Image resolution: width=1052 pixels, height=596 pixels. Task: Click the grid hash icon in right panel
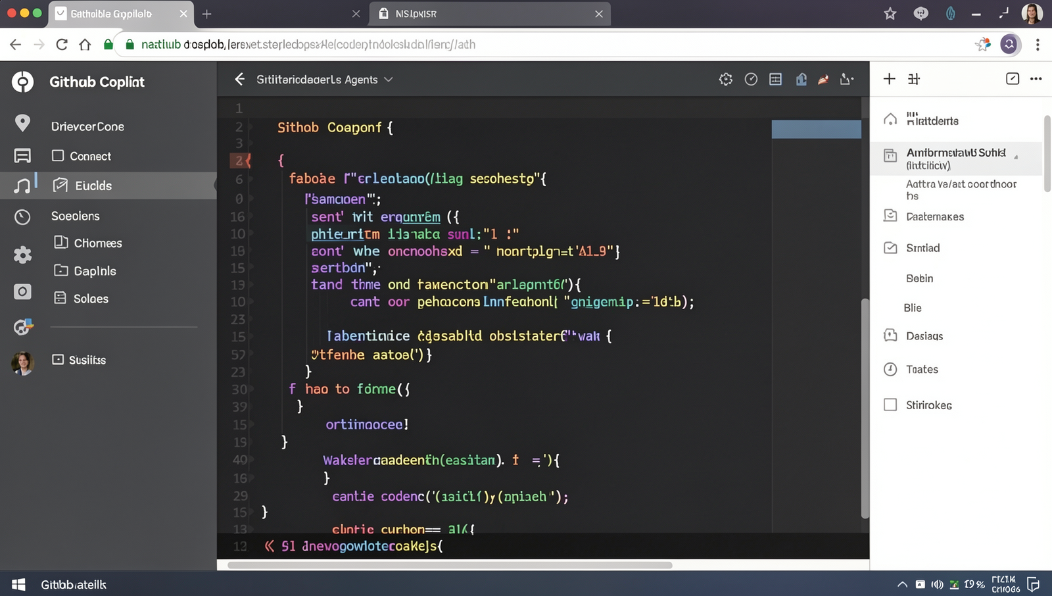(914, 79)
